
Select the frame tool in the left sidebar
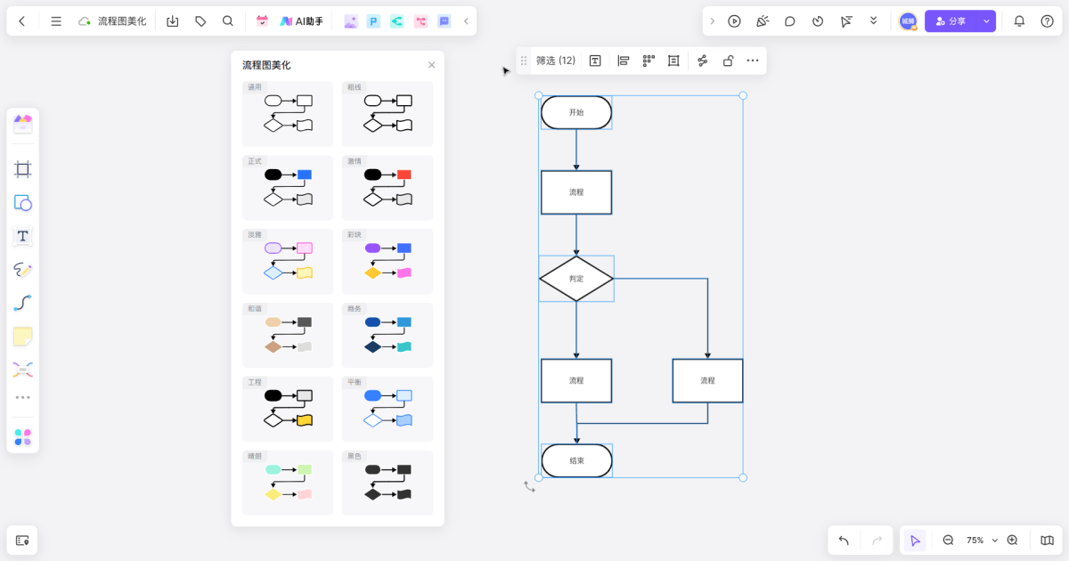22,168
